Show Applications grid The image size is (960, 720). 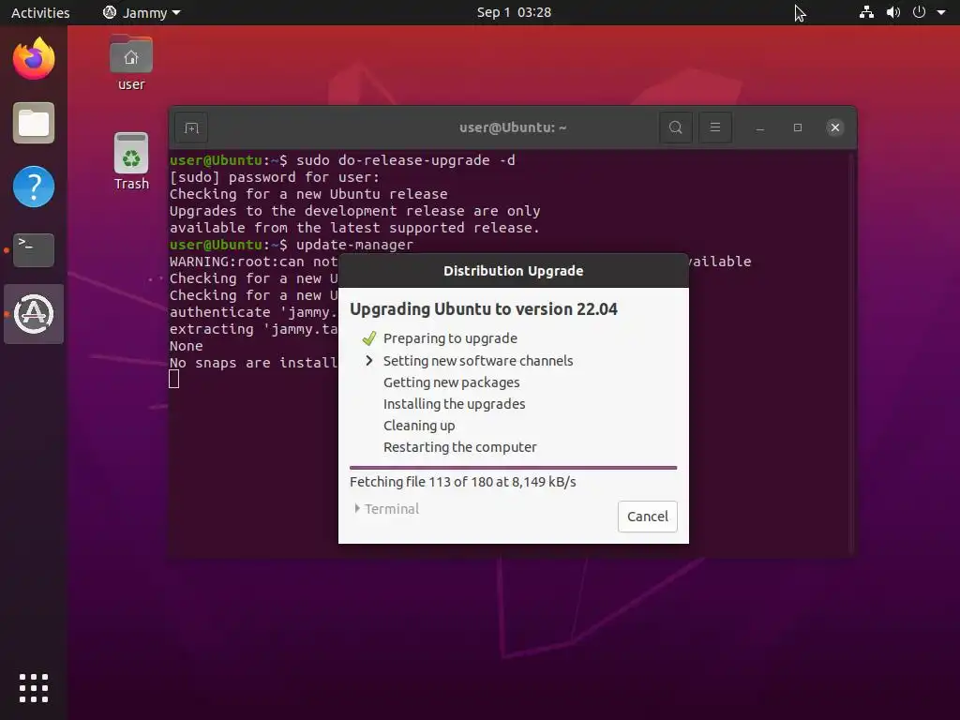(34, 688)
